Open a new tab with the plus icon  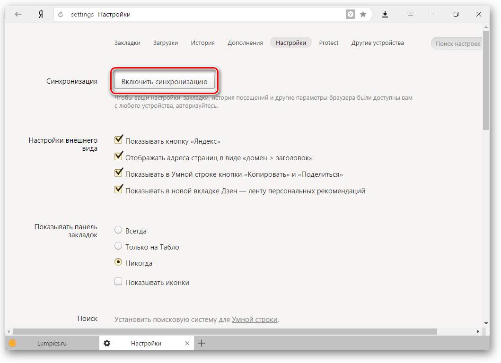click(x=202, y=343)
